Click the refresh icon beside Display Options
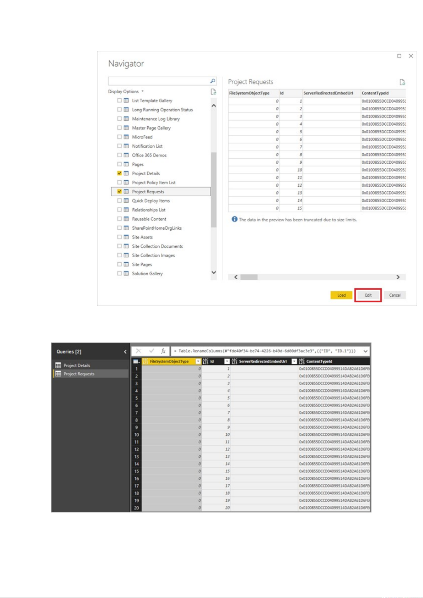 coord(213,92)
